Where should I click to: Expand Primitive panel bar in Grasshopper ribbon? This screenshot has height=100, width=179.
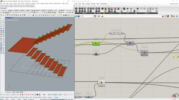coord(99,13)
